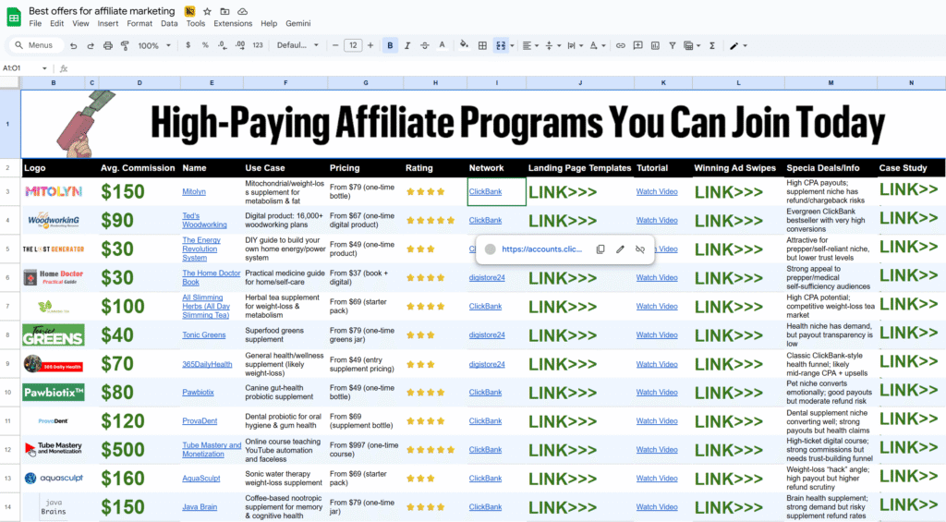Open the Tube Mastery and Monetization link
The width and height of the screenshot is (946, 522).
pyautogui.click(x=211, y=450)
